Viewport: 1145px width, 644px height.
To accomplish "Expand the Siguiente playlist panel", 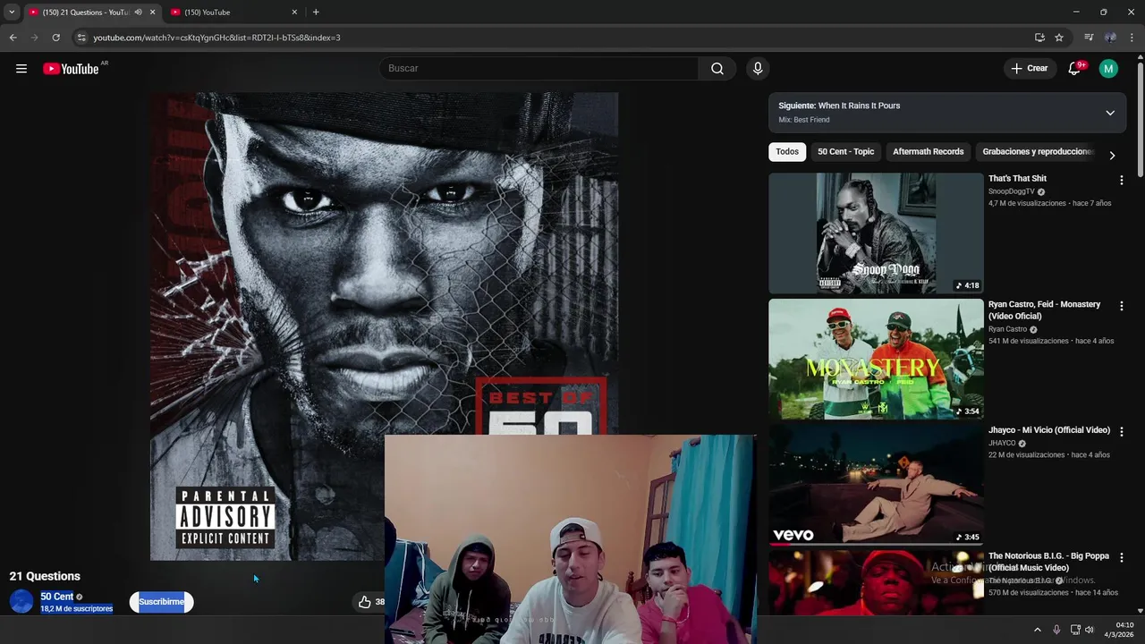I will tap(1110, 113).
